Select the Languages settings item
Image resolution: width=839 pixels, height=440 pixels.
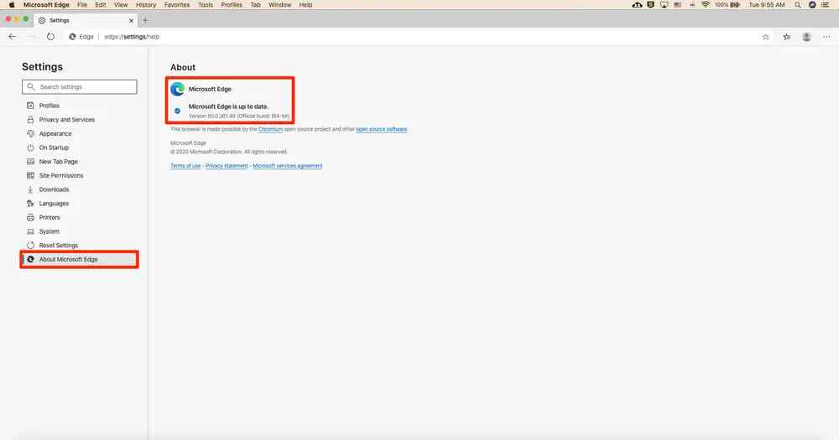[x=54, y=204]
